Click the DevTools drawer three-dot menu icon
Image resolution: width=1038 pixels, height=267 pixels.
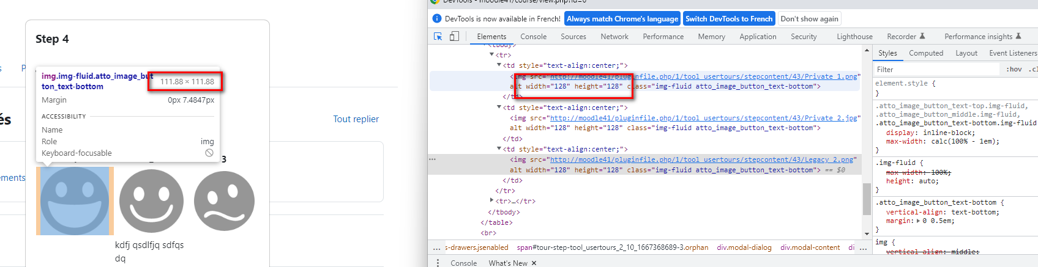point(438,263)
